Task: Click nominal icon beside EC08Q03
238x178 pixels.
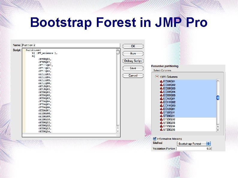Action: [x=161, y=88]
